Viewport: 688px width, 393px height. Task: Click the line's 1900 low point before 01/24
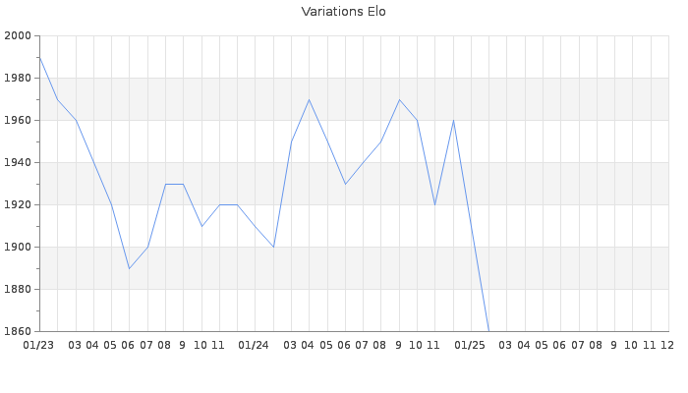[x=273, y=247]
